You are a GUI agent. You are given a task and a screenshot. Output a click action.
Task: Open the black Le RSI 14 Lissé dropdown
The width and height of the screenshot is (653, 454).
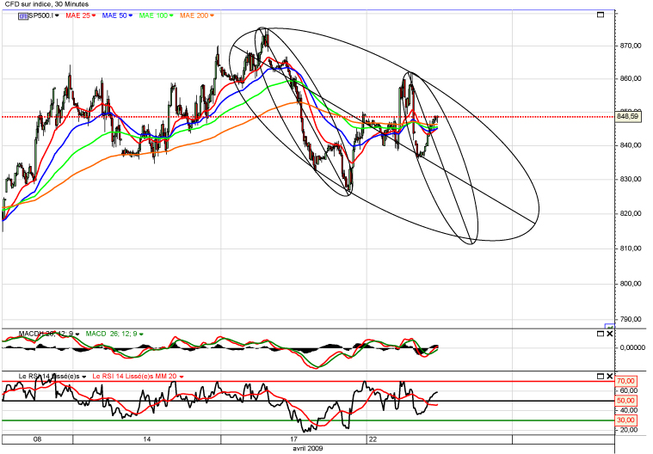[83, 377]
